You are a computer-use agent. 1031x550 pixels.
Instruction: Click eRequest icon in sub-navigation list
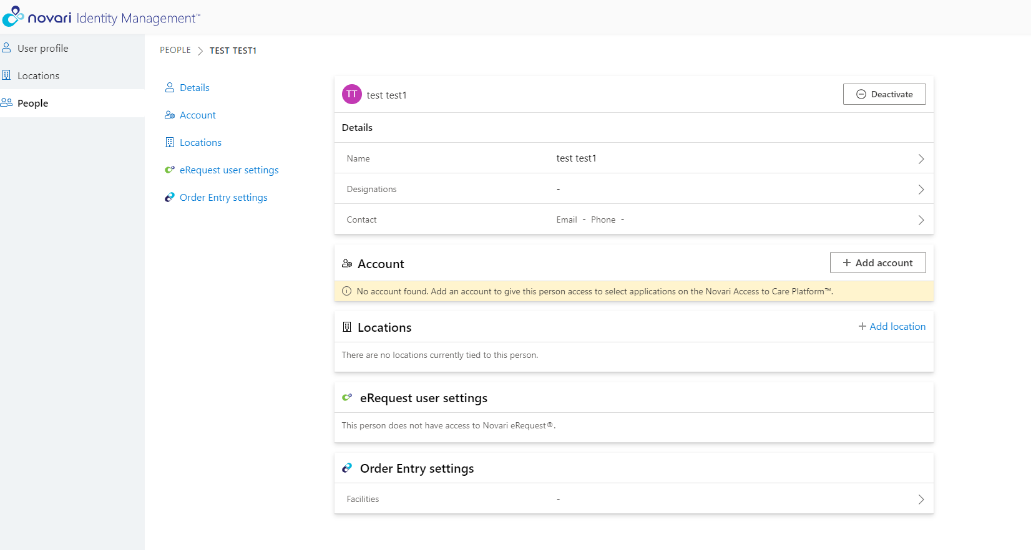[170, 170]
